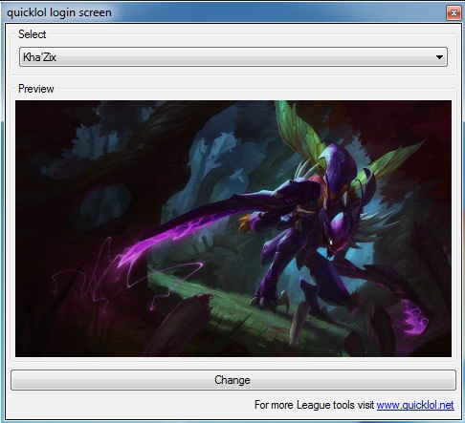This screenshot has width=465, height=423.
Task: Visit the www.quicklol.net link
Action: tap(415, 405)
